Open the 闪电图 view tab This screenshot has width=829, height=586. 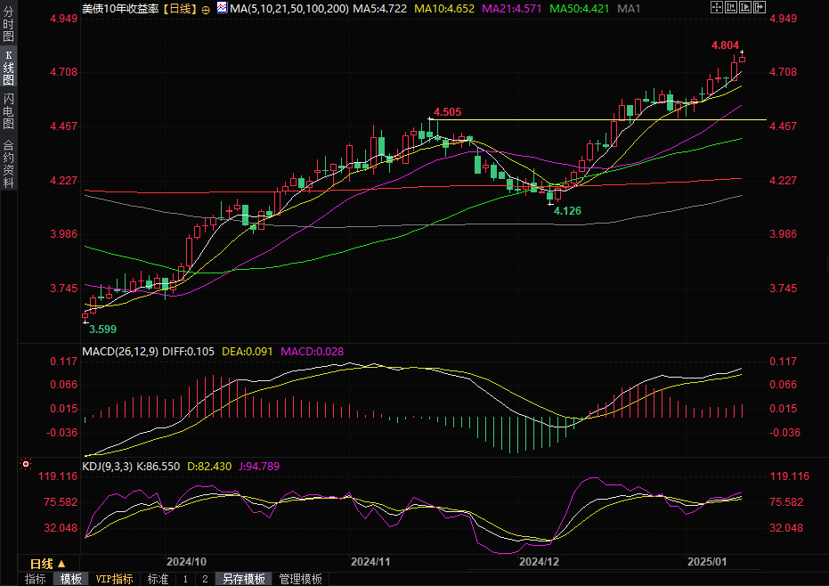(x=9, y=110)
